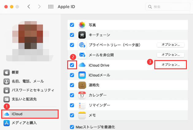193x130 pixels.
Task: Toggle the iCloudメール checkbox
Action: click(x=72, y=75)
